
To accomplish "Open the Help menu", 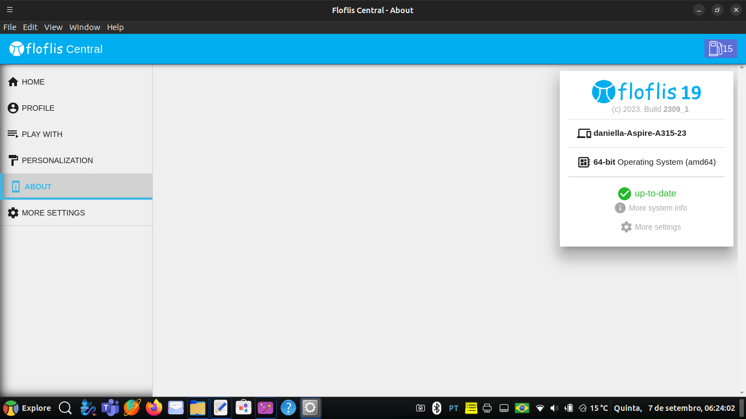I will 115,27.
